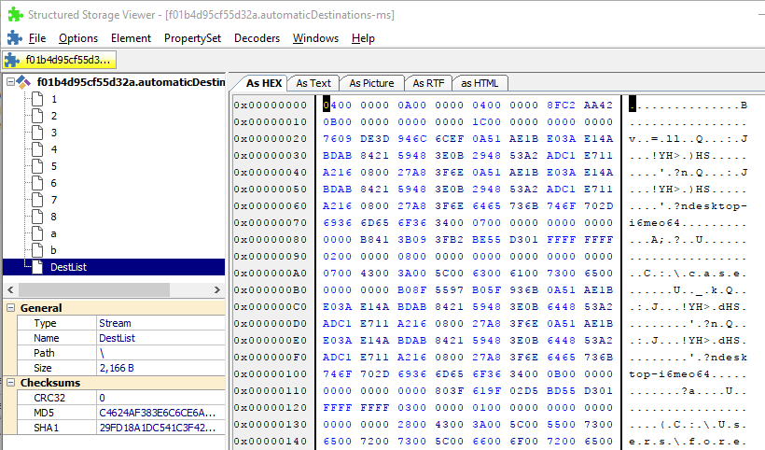Click the Type value Stream
This screenshot has height=450, width=765.
(115, 323)
